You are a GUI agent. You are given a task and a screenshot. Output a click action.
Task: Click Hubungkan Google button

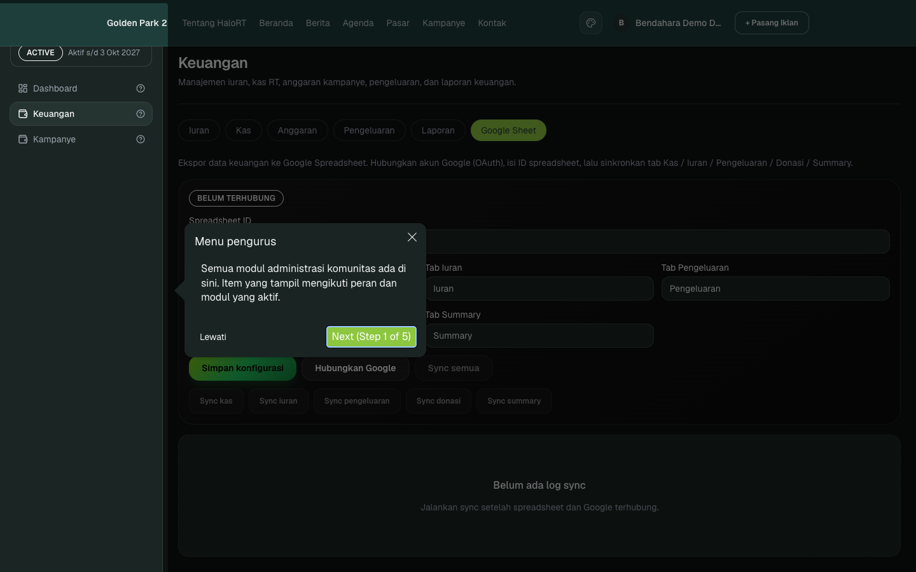pyautogui.click(x=356, y=368)
